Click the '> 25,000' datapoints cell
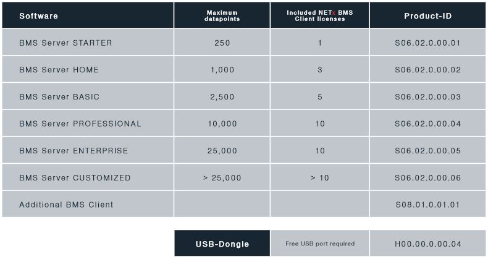 [x=222, y=178]
